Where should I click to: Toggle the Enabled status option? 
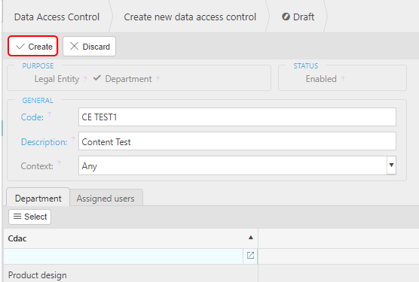(321, 79)
